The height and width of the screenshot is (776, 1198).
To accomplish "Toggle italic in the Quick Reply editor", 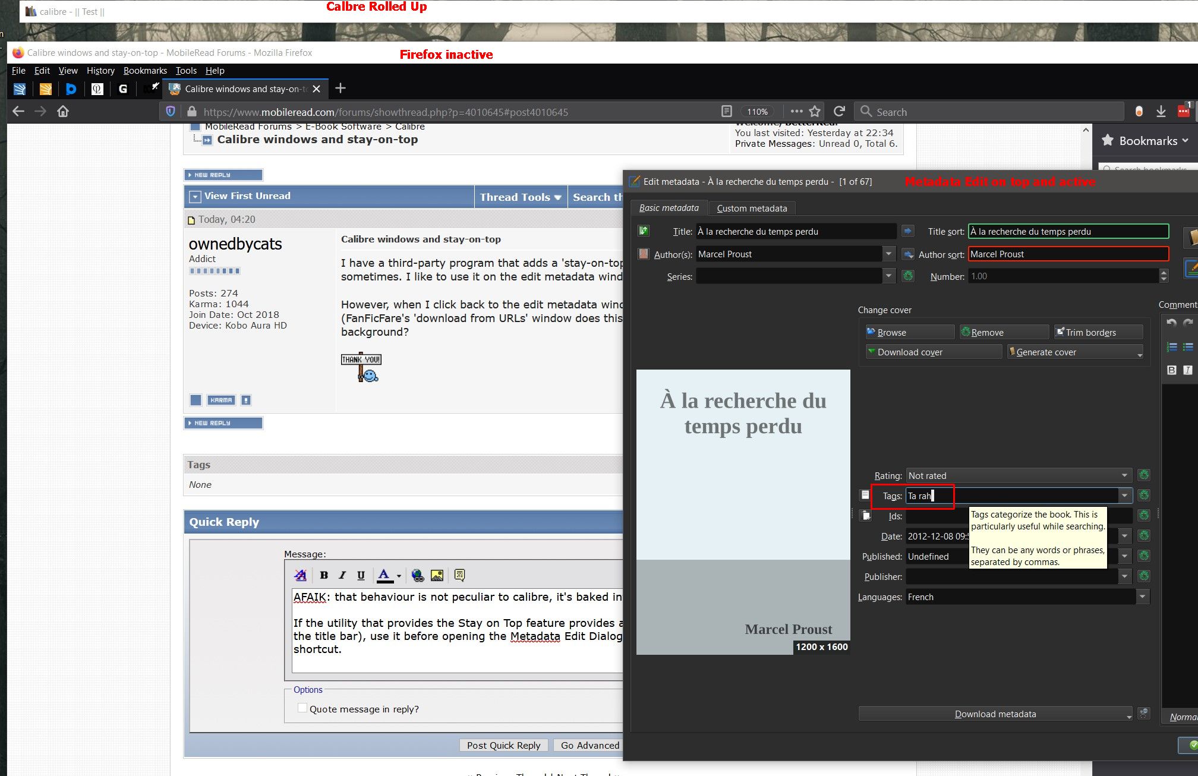I will [342, 575].
